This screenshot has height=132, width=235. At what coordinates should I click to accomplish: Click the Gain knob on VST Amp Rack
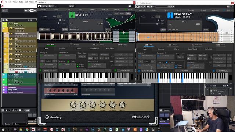[73, 105]
